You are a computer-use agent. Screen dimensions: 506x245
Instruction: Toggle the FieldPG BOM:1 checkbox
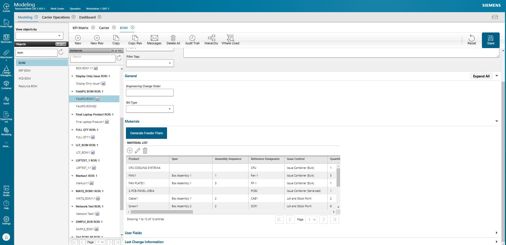tap(97, 99)
